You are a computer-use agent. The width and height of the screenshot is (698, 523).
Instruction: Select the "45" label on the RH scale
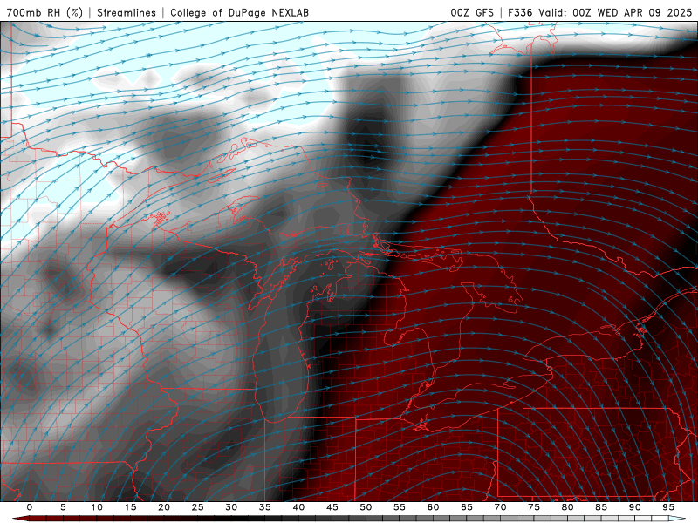(x=332, y=507)
